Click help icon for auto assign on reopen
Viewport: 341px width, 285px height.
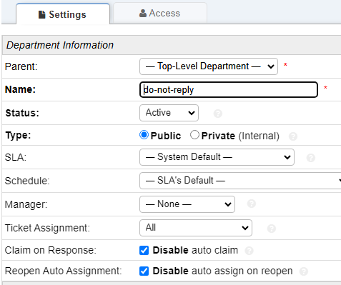tap(304, 271)
